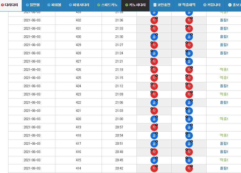Click the blue 홀 circle in round 421 row
The height and width of the screenshot is (173, 241).
coord(189,111)
